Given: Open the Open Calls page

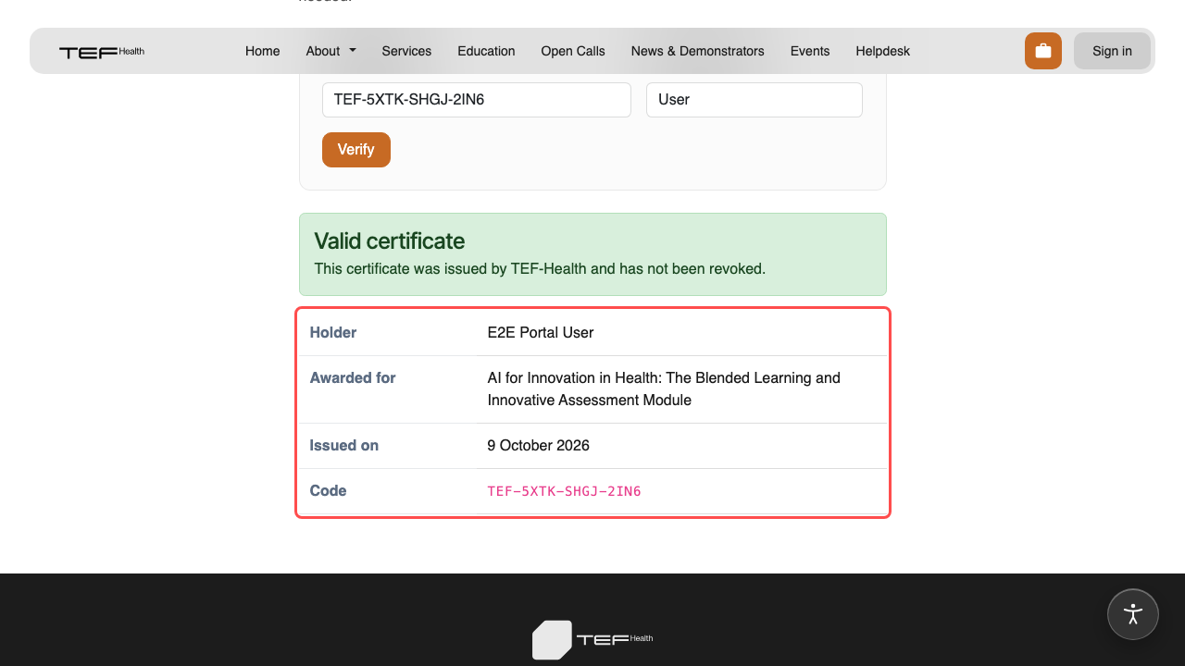Looking at the screenshot, I should click(573, 51).
